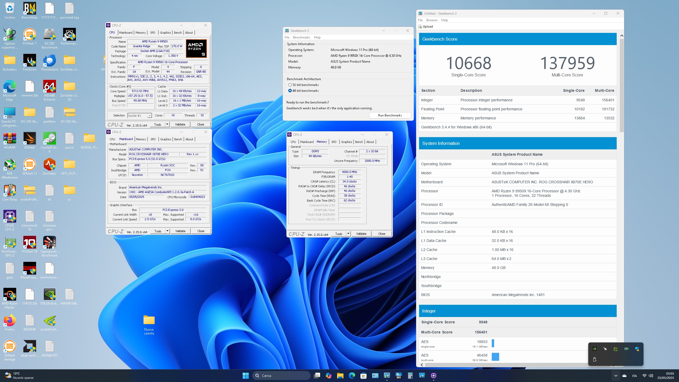Click Validate in the CPU-Z Memory window
The width and height of the screenshot is (679, 382).
tap(361, 234)
